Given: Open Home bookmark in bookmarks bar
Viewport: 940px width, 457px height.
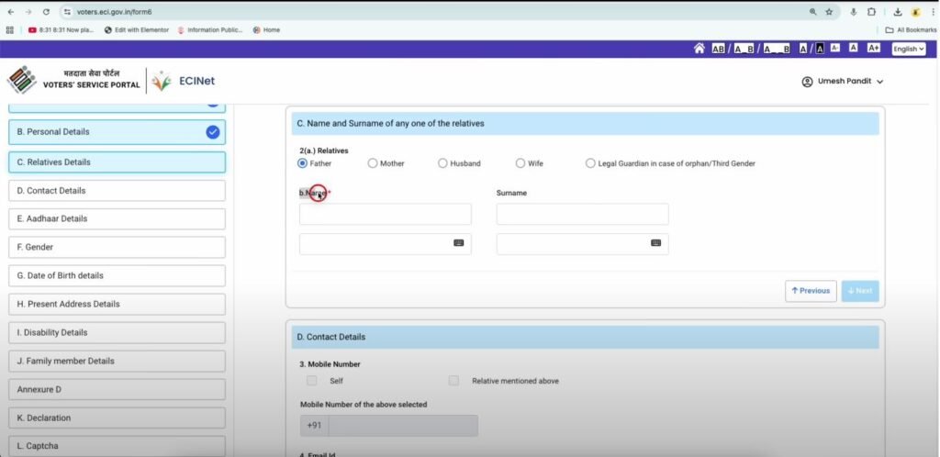Looking at the screenshot, I should pyautogui.click(x=267, y=30).
